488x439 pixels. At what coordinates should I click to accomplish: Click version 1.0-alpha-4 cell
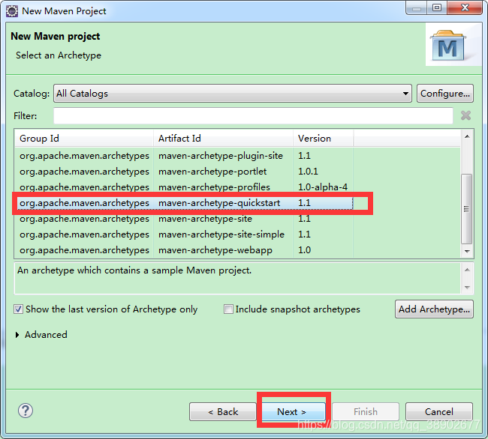pos(323,187)
